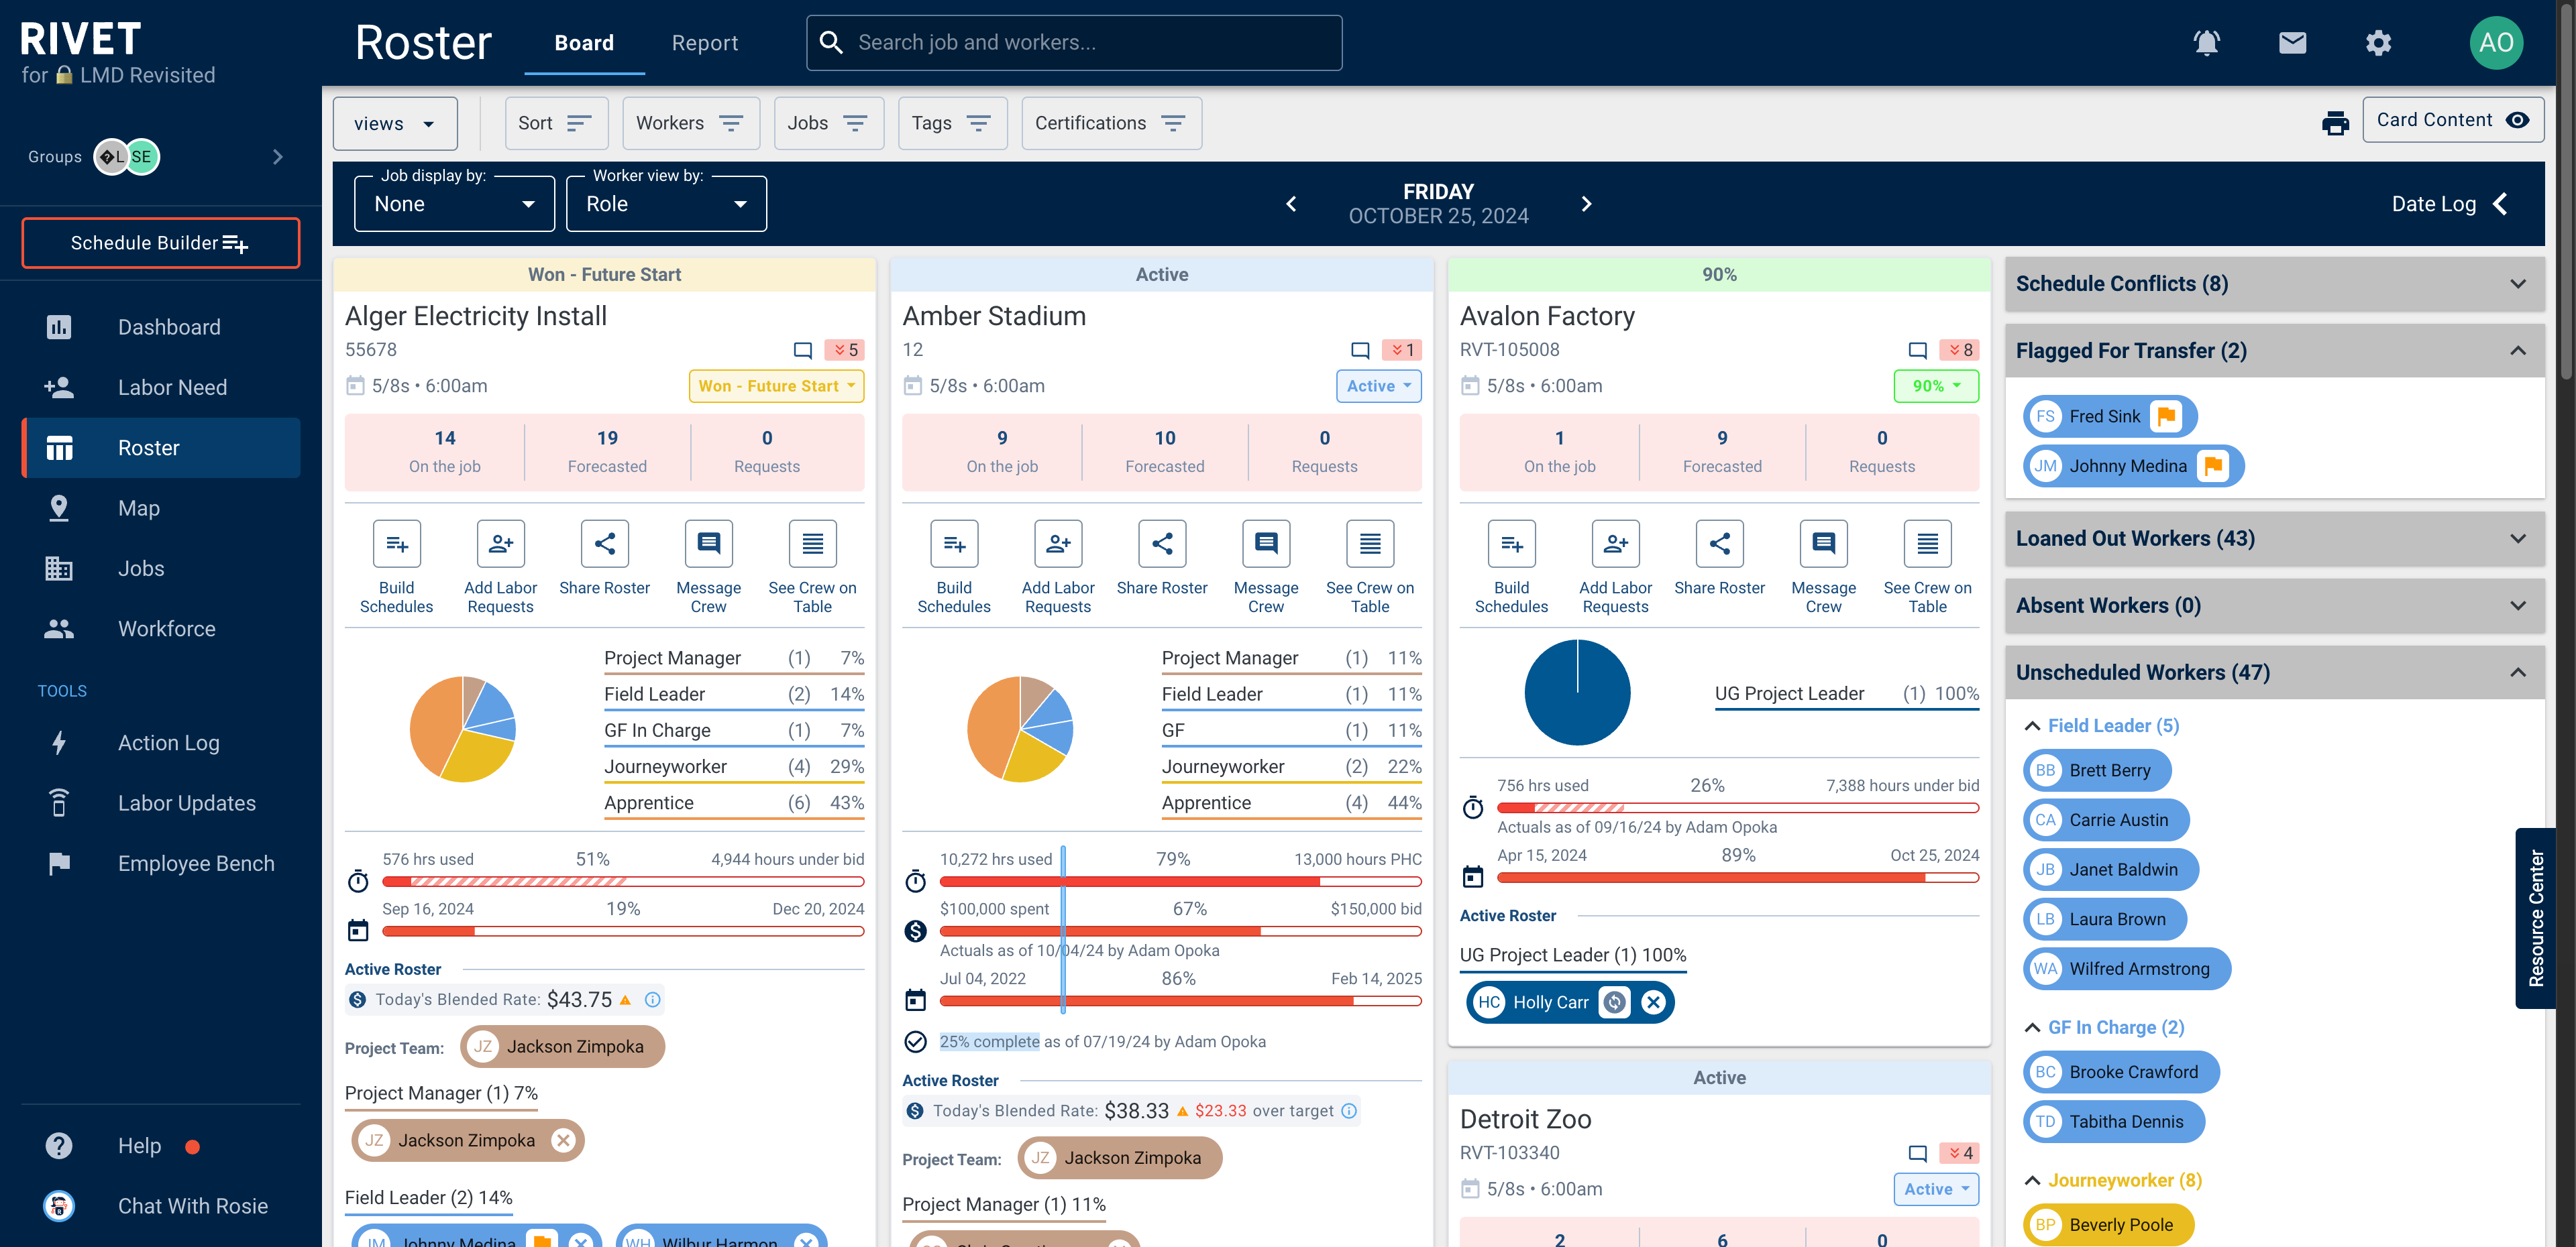Open the Date Log panel
2576x1247 pixels.
[x=2449, y=204]
